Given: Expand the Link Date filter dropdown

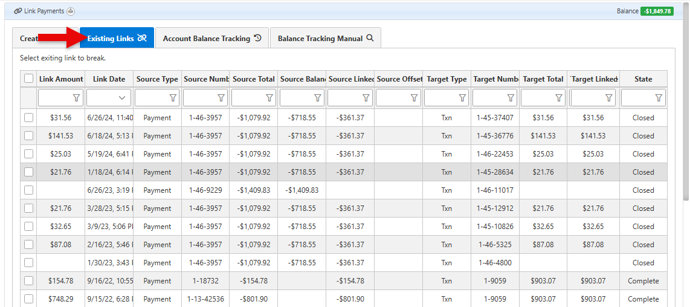Looking at the screenshot, I should click(123, 98).
